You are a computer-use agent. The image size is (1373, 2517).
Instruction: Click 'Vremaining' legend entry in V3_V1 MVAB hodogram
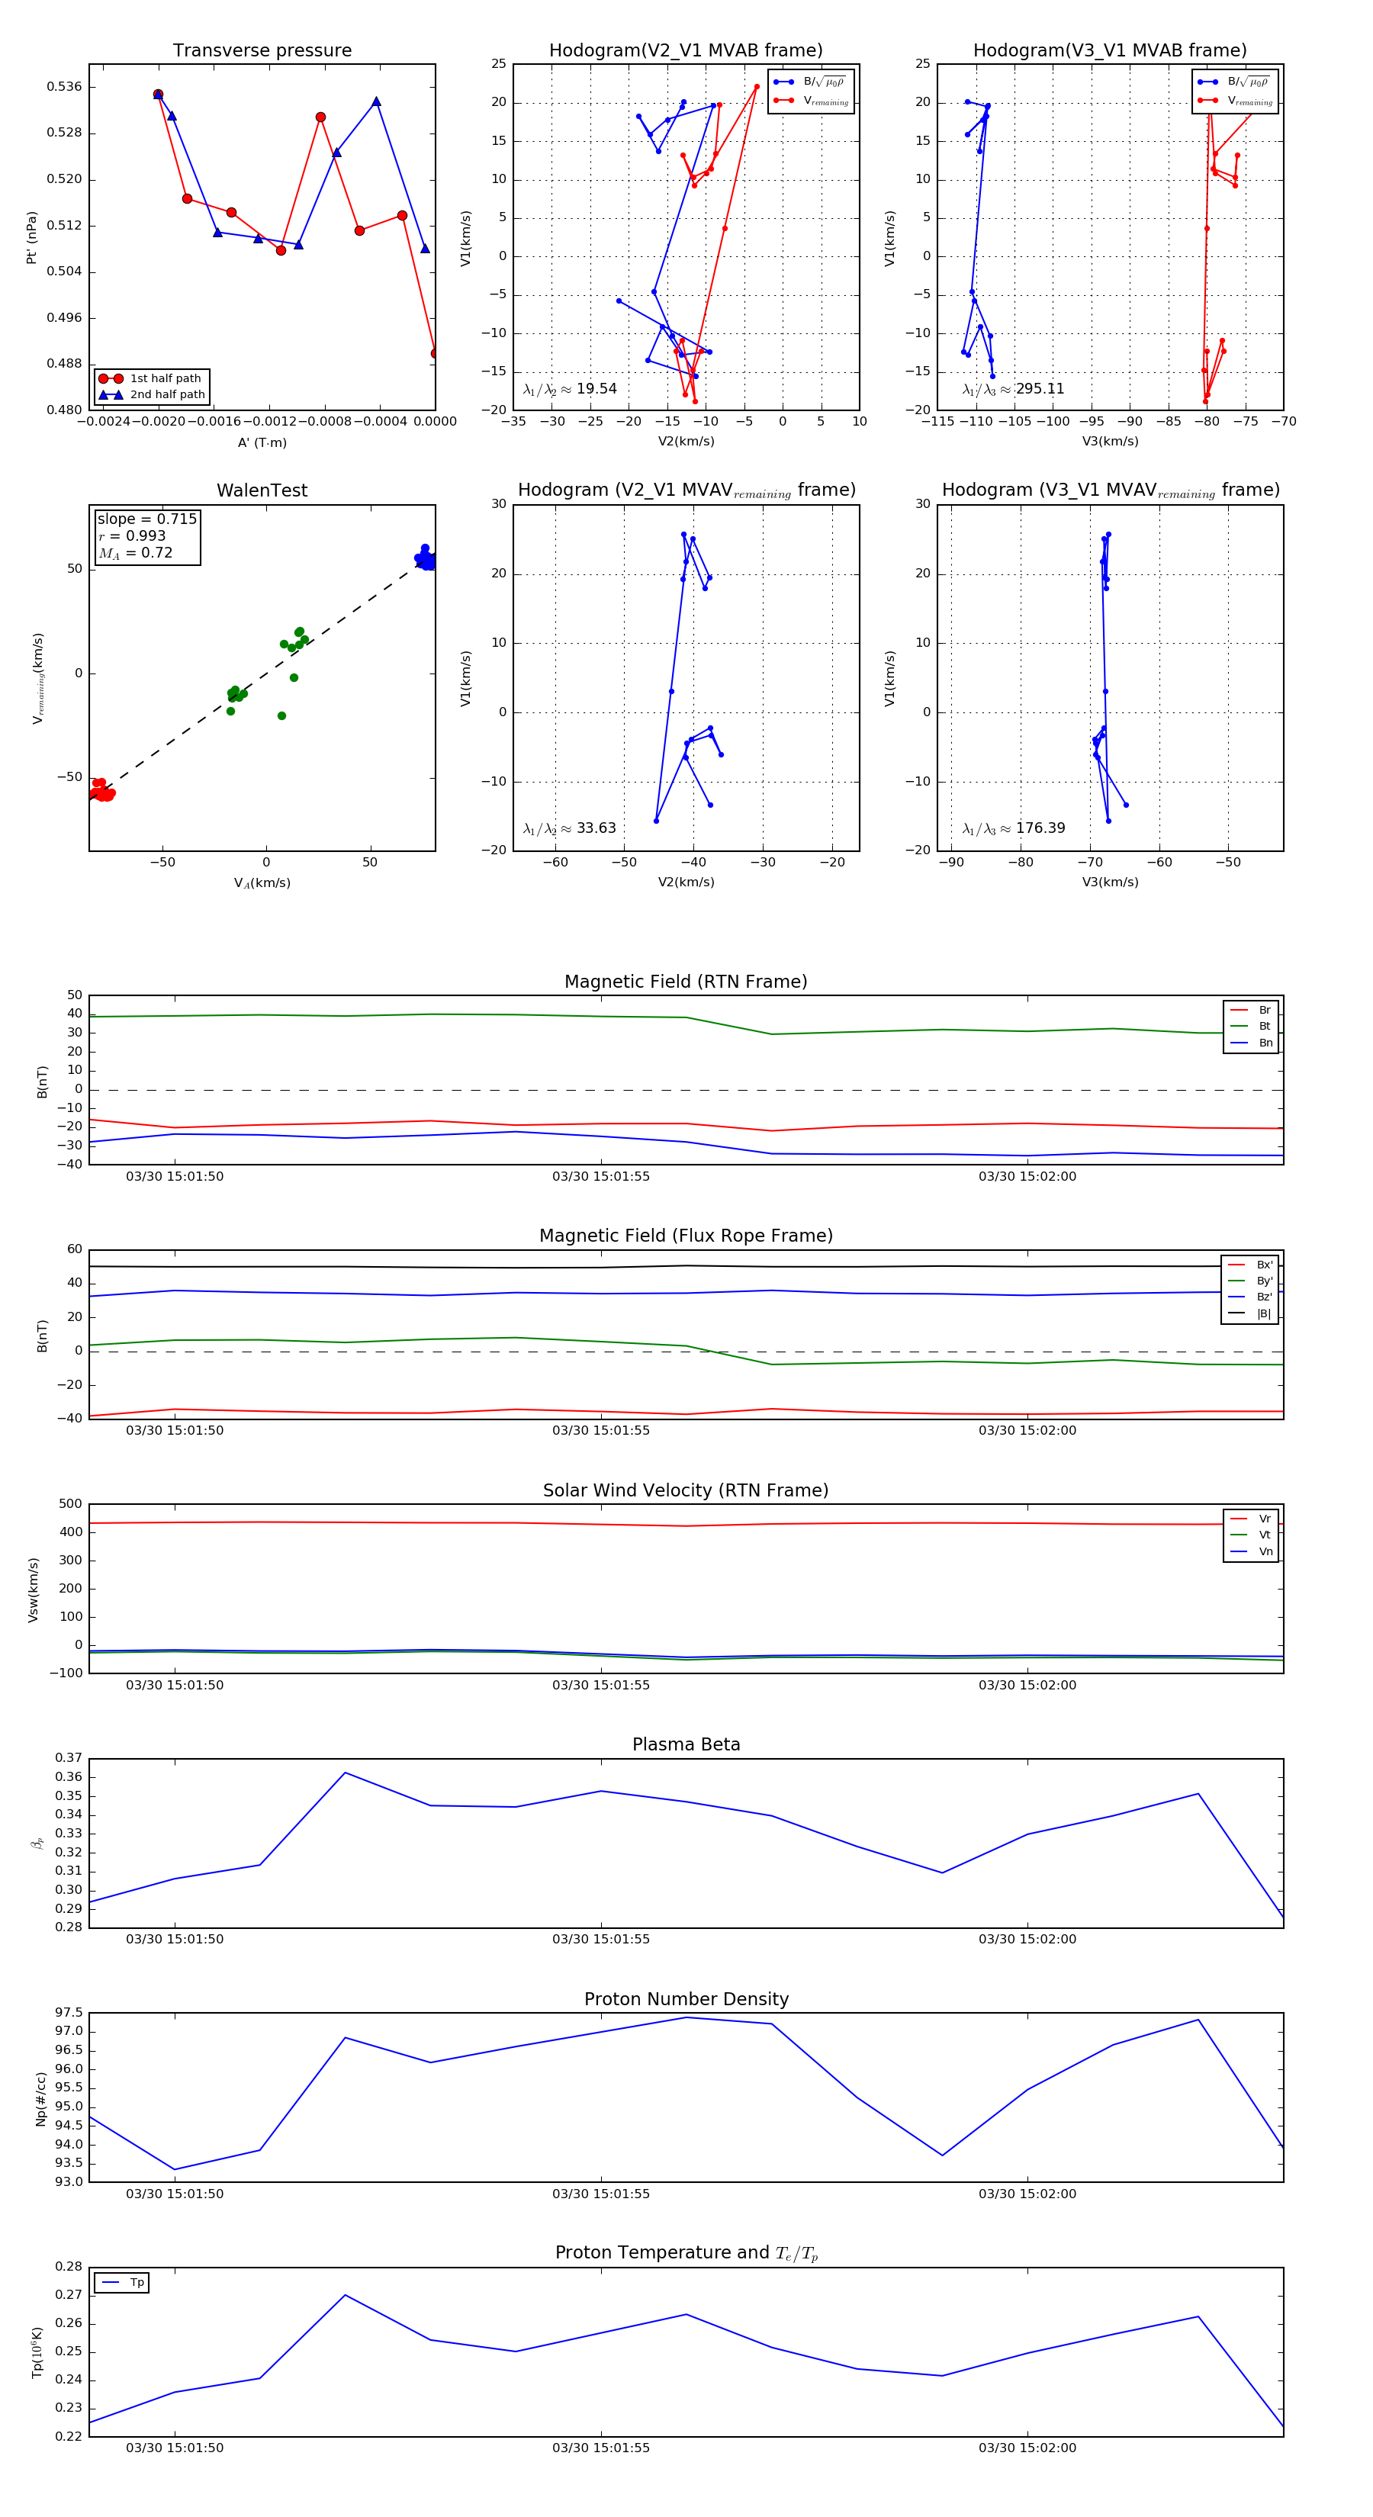pos(1234,101)
